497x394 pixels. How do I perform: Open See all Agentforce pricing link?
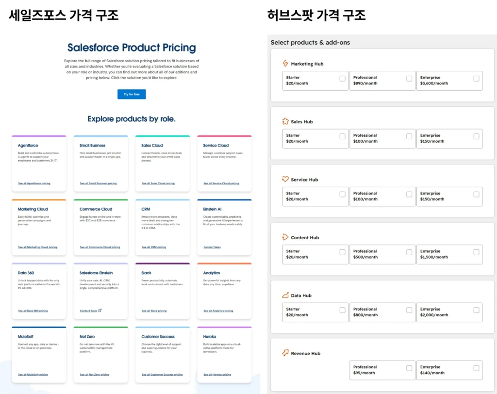click(34, 183)
